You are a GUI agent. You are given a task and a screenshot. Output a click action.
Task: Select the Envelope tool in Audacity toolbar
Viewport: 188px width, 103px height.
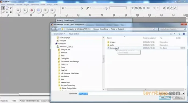[x=7, y=8]
